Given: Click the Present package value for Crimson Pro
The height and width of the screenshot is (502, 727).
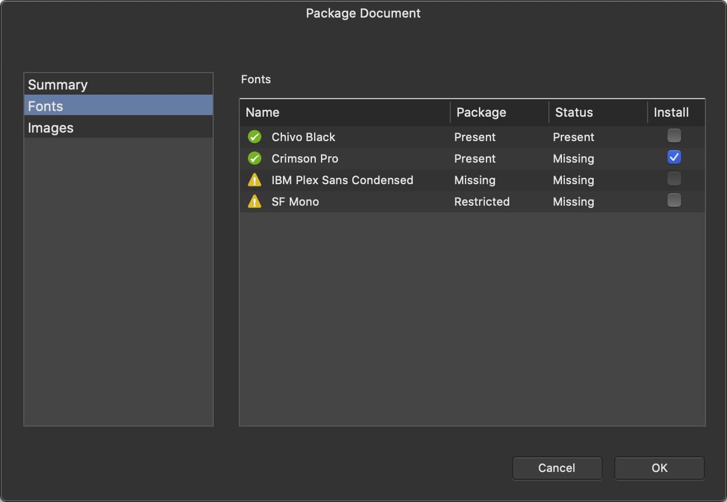Looking at the screenshot, I should point(475,159).
